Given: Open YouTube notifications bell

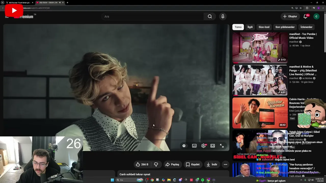Looking at the screenshot, I should [305, 17].
